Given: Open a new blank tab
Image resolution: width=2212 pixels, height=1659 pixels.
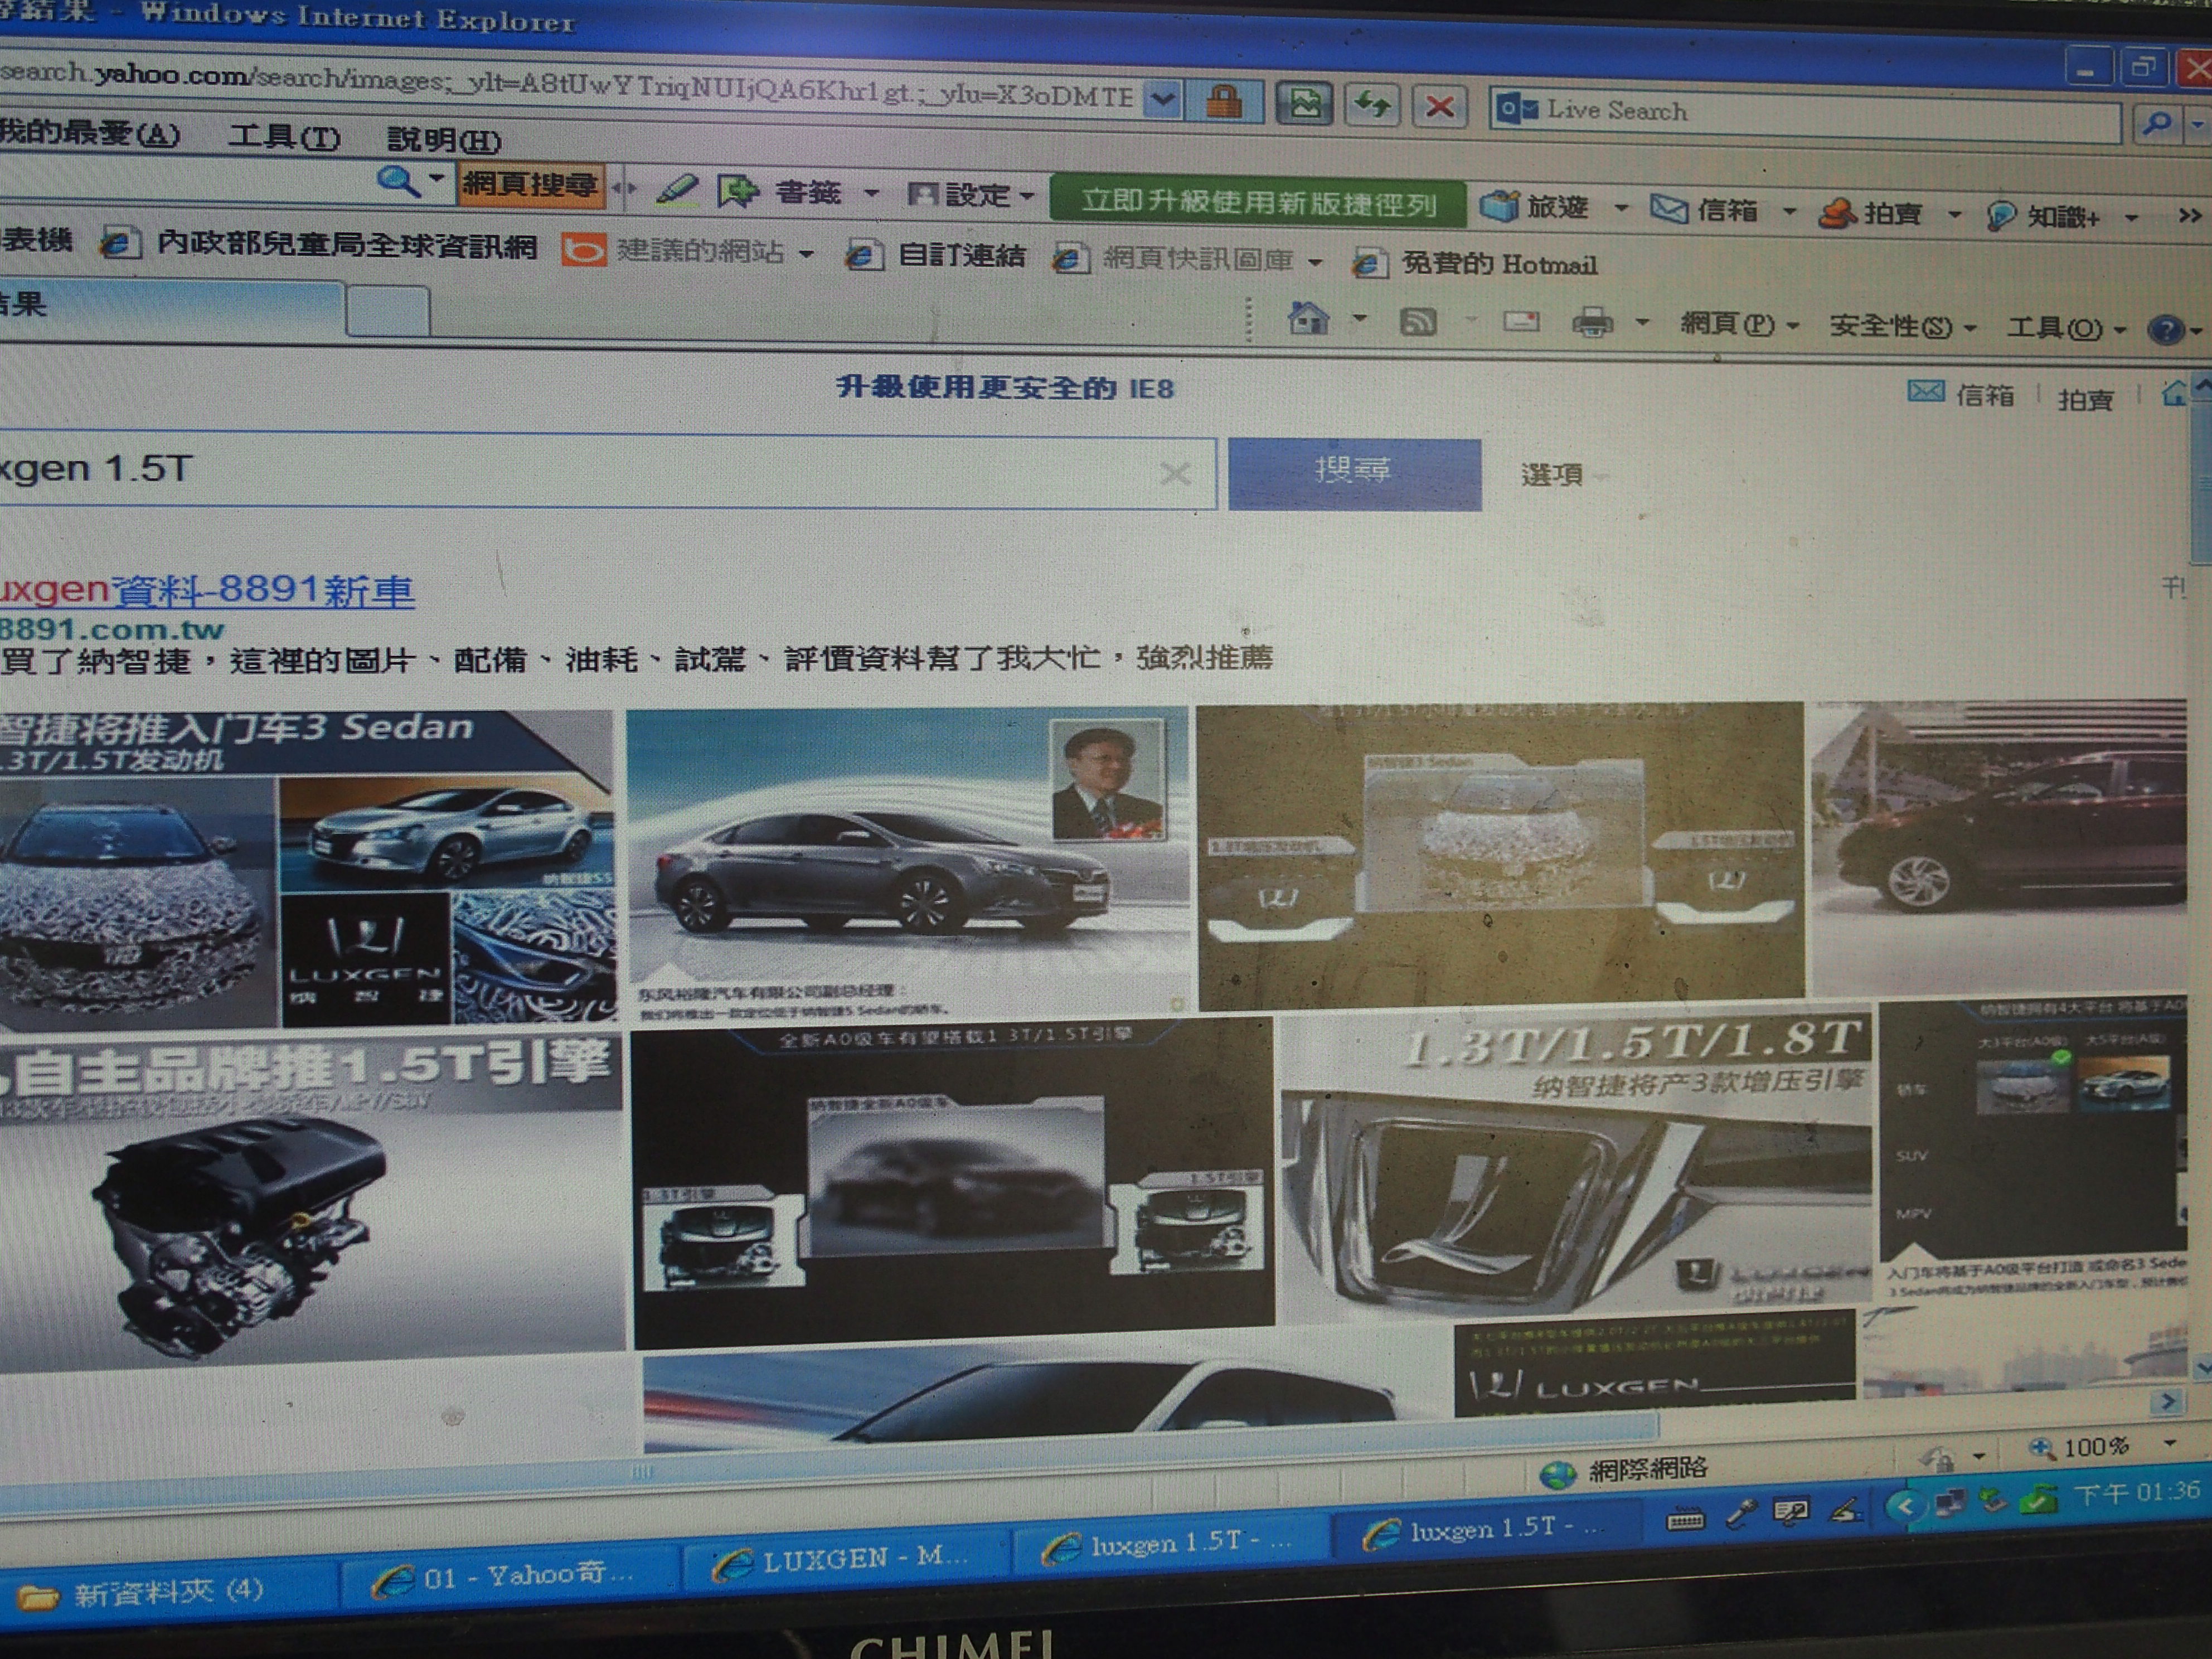Looking at the screenshot, I should [x=388, y=311].
